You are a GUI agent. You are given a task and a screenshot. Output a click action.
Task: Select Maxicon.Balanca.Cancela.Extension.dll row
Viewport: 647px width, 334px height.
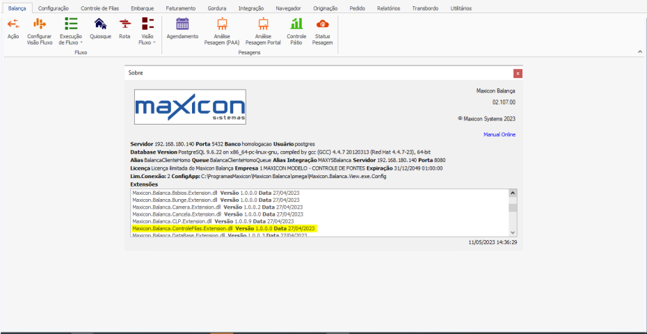pos(218,214)
